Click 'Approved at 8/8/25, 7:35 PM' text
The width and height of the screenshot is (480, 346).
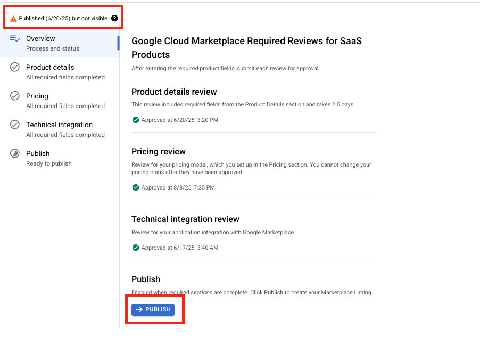pos(178,187)
